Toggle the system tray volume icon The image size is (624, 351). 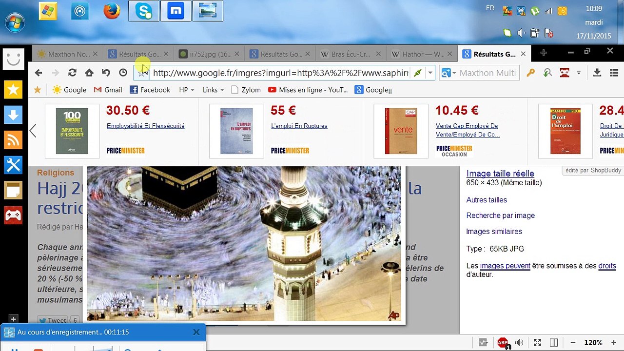pos(521,33)
